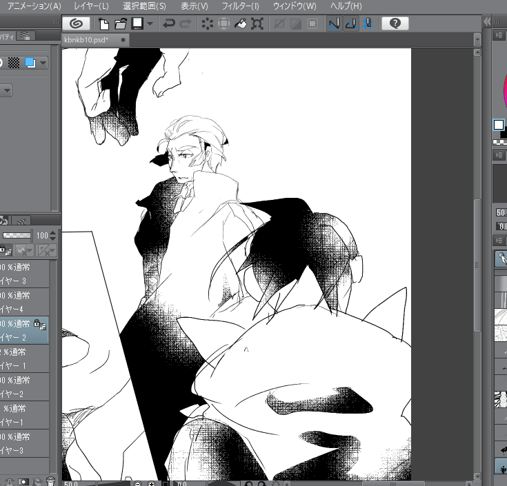Click the canvas vertical scrollbar
Viewport: 507px width, 486px height.
(477, 265)
